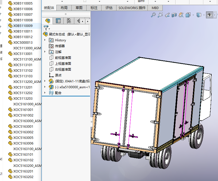The width and height of the screenshot is (218, 181).
Task: Switch to the PropertyManager panel icon
Action: point(58,21)
